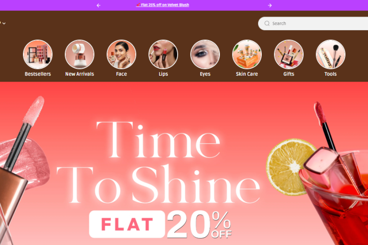
Task: Click the New Arrivals text label
Action: coord(80,74)
